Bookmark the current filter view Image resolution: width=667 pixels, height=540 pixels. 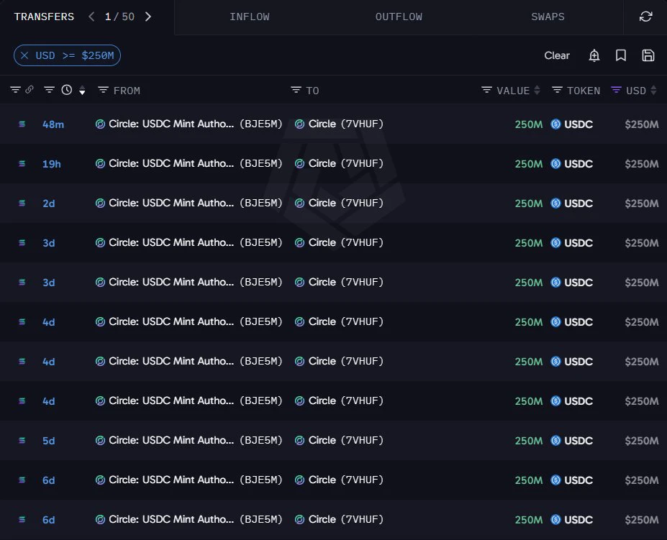(621, 55)
